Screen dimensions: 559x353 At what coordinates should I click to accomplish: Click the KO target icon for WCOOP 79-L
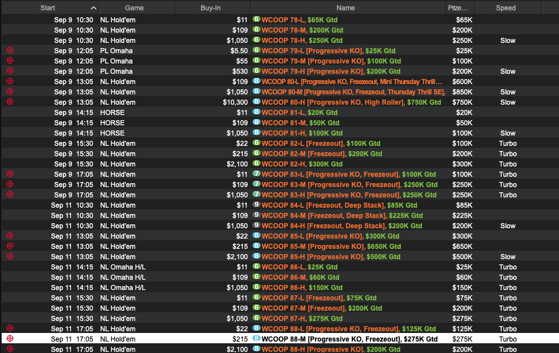point(10,50)
